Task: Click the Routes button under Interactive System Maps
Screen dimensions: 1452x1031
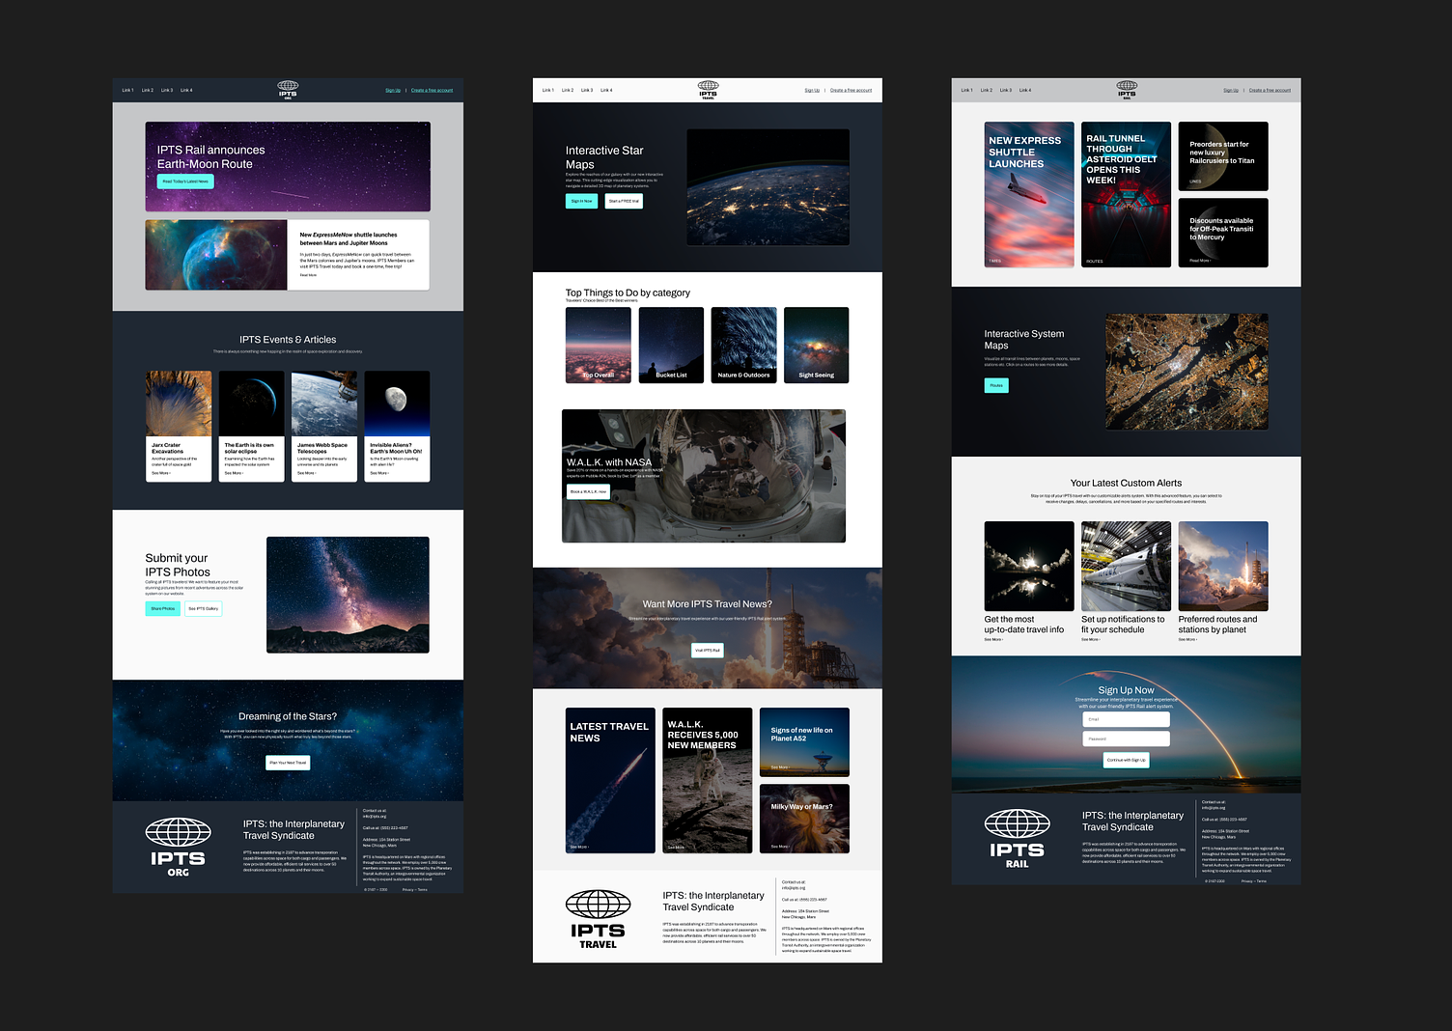Action: click(x=996, y=385)
